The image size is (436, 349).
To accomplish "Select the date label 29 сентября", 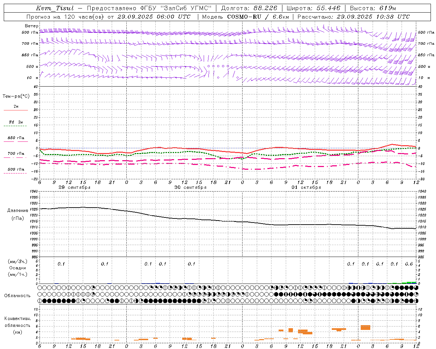I will [75, 187].
